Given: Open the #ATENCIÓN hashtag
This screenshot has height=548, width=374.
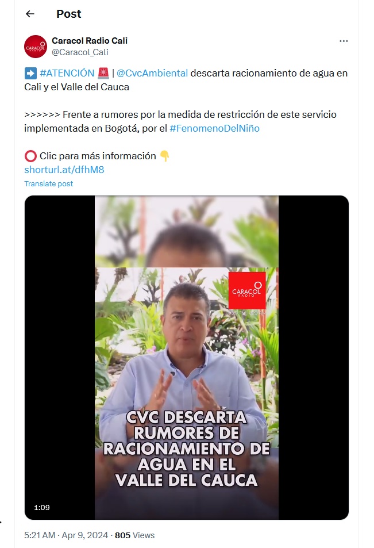Looking at the screenshot, I should [x=67, y=73].
